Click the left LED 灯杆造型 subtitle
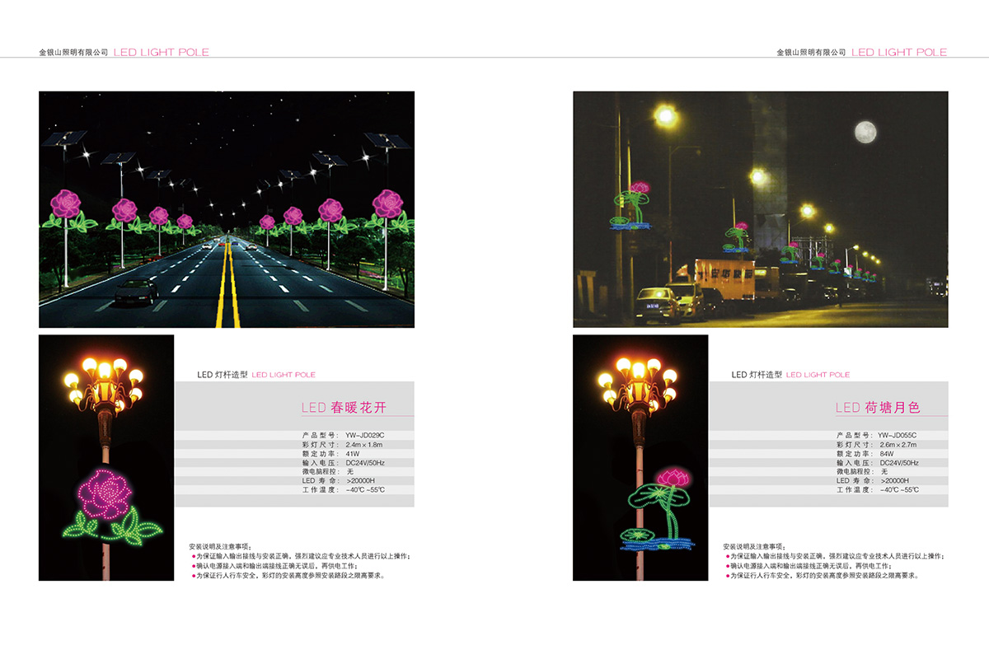 (223, 375)
